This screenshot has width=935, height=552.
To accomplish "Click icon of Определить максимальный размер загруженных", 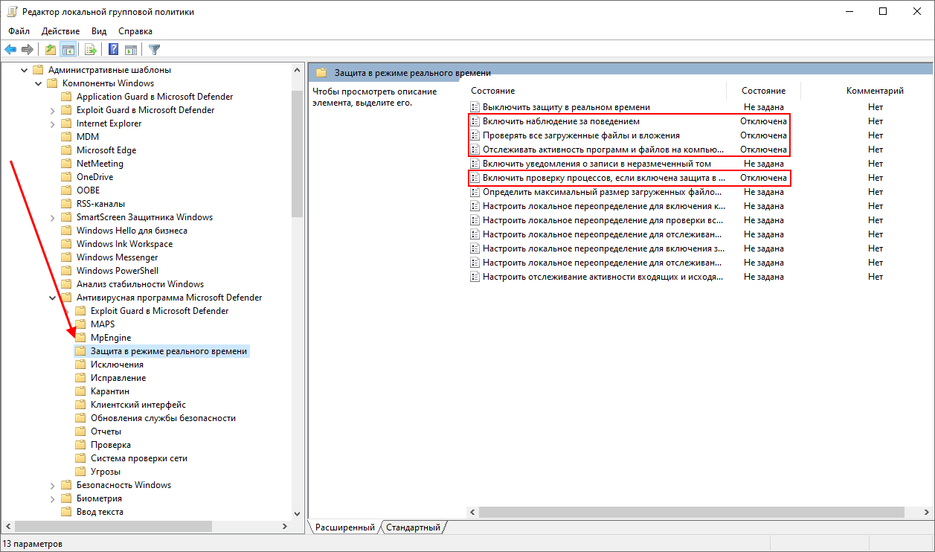I will point(475,192).
